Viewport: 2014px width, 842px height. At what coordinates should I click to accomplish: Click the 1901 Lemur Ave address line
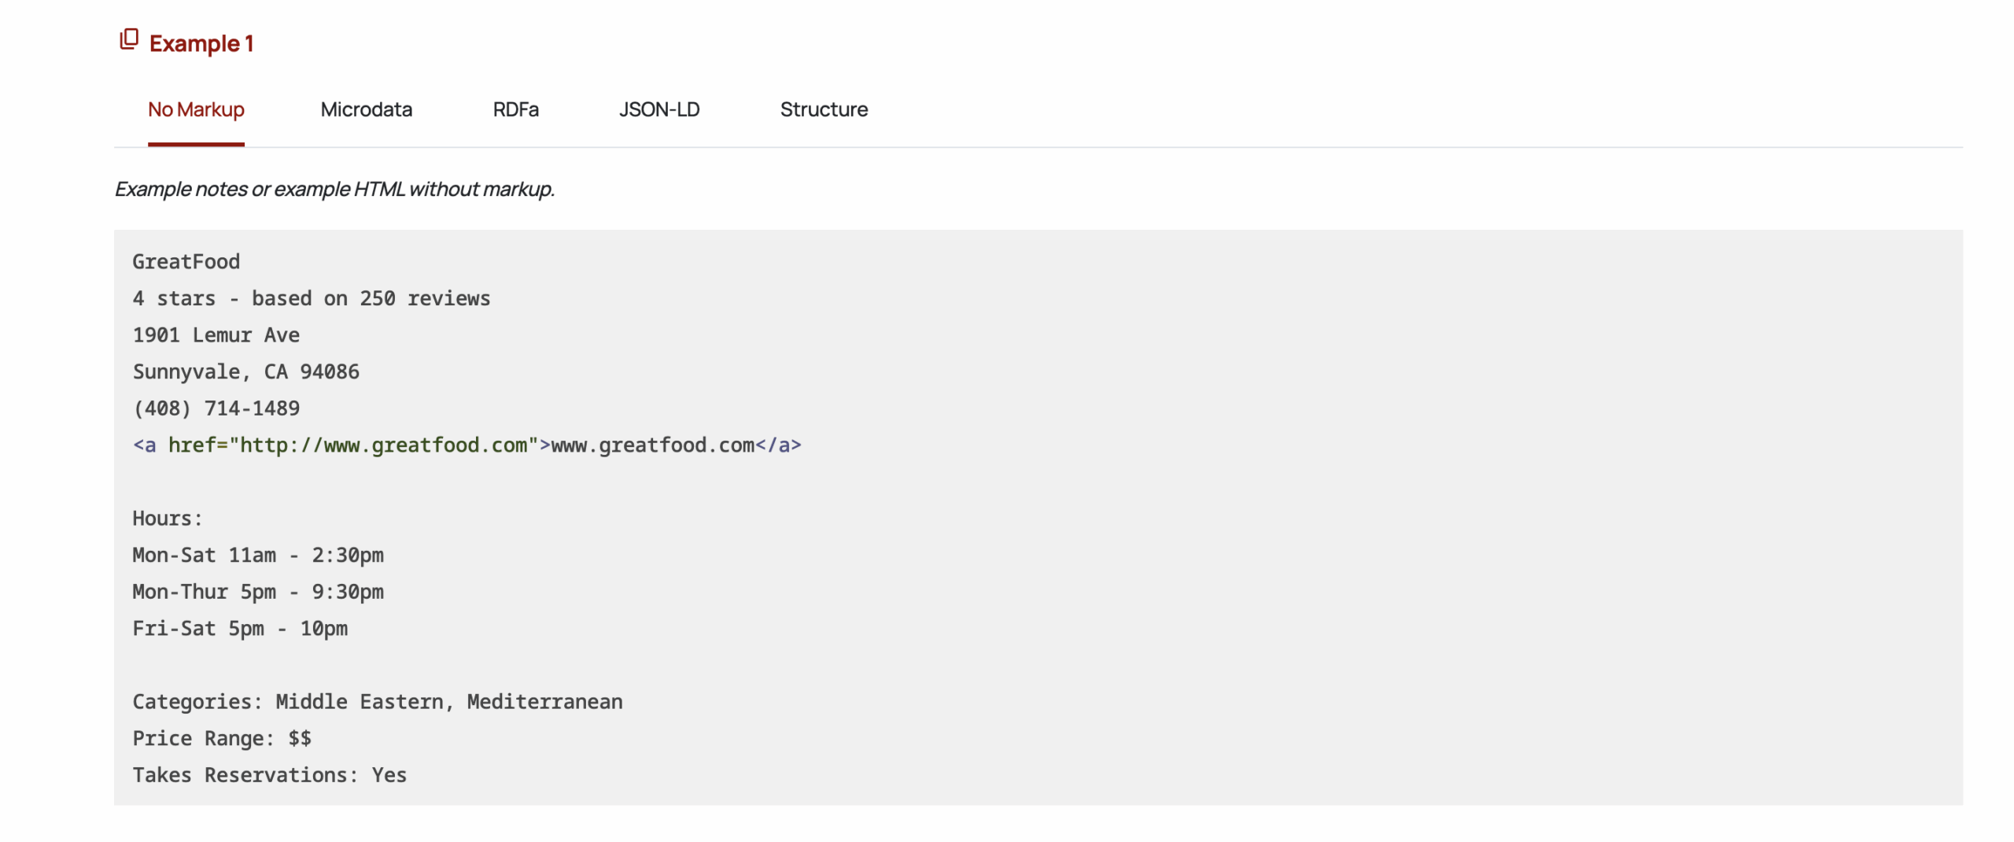pyautogui.click(x=216, y=335)
